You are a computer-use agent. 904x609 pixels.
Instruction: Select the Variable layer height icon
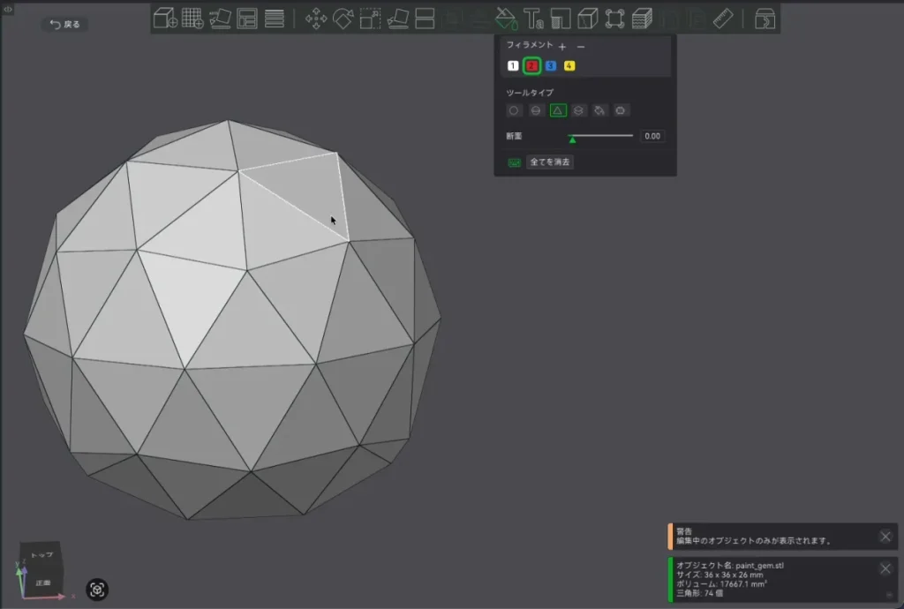642,19
